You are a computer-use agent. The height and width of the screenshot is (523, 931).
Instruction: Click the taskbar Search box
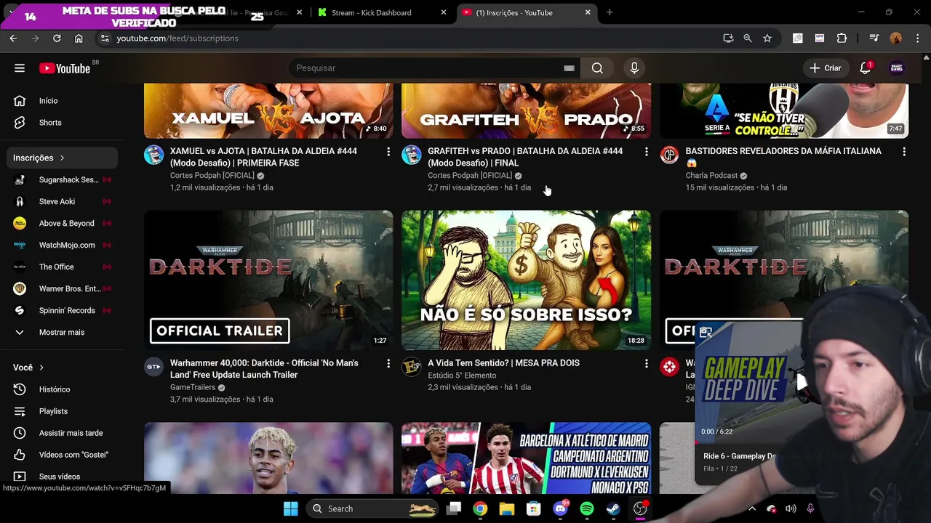pyautogui.click(x=372, y=508)
